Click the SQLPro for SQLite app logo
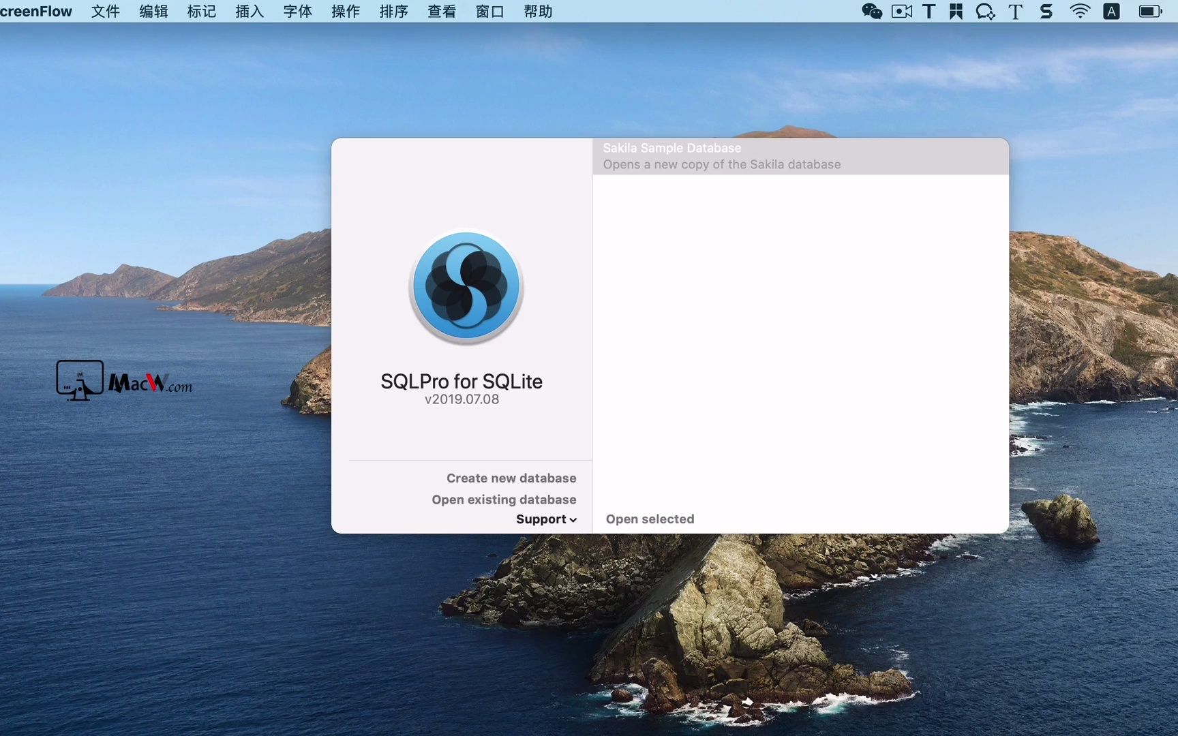This screenshot has width=1178, height=736. pyautogui.click(x=466, y=286)
